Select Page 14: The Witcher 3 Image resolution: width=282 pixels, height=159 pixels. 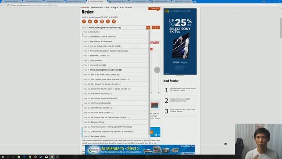(x=115, y=94)
